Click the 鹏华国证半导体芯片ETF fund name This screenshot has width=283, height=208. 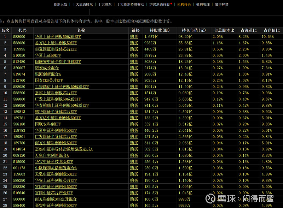pyautogui.click(x=56, y=112)
